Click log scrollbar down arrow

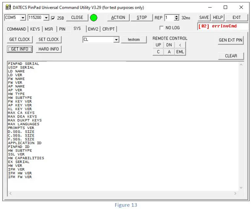pyautogui.click(x=241, y=187)
